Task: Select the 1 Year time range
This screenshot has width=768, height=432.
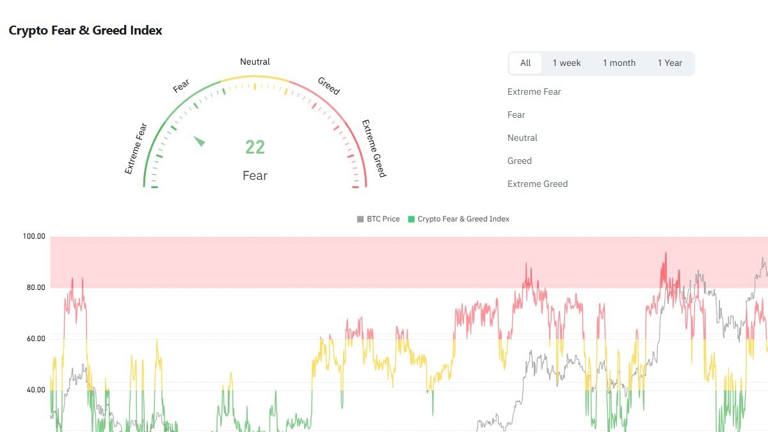Action: (671, 63)
